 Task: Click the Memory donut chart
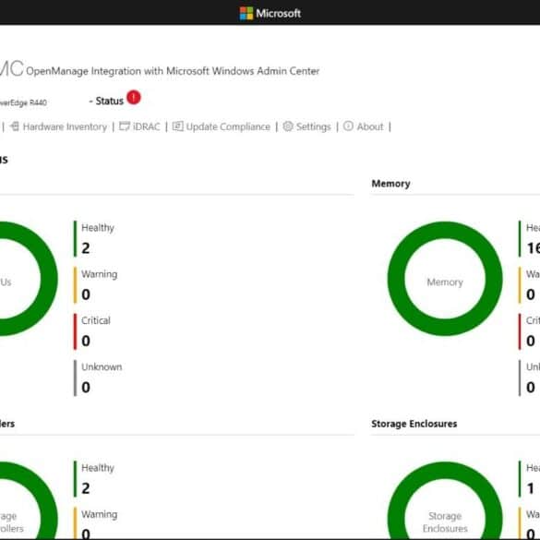pos(445,279)
